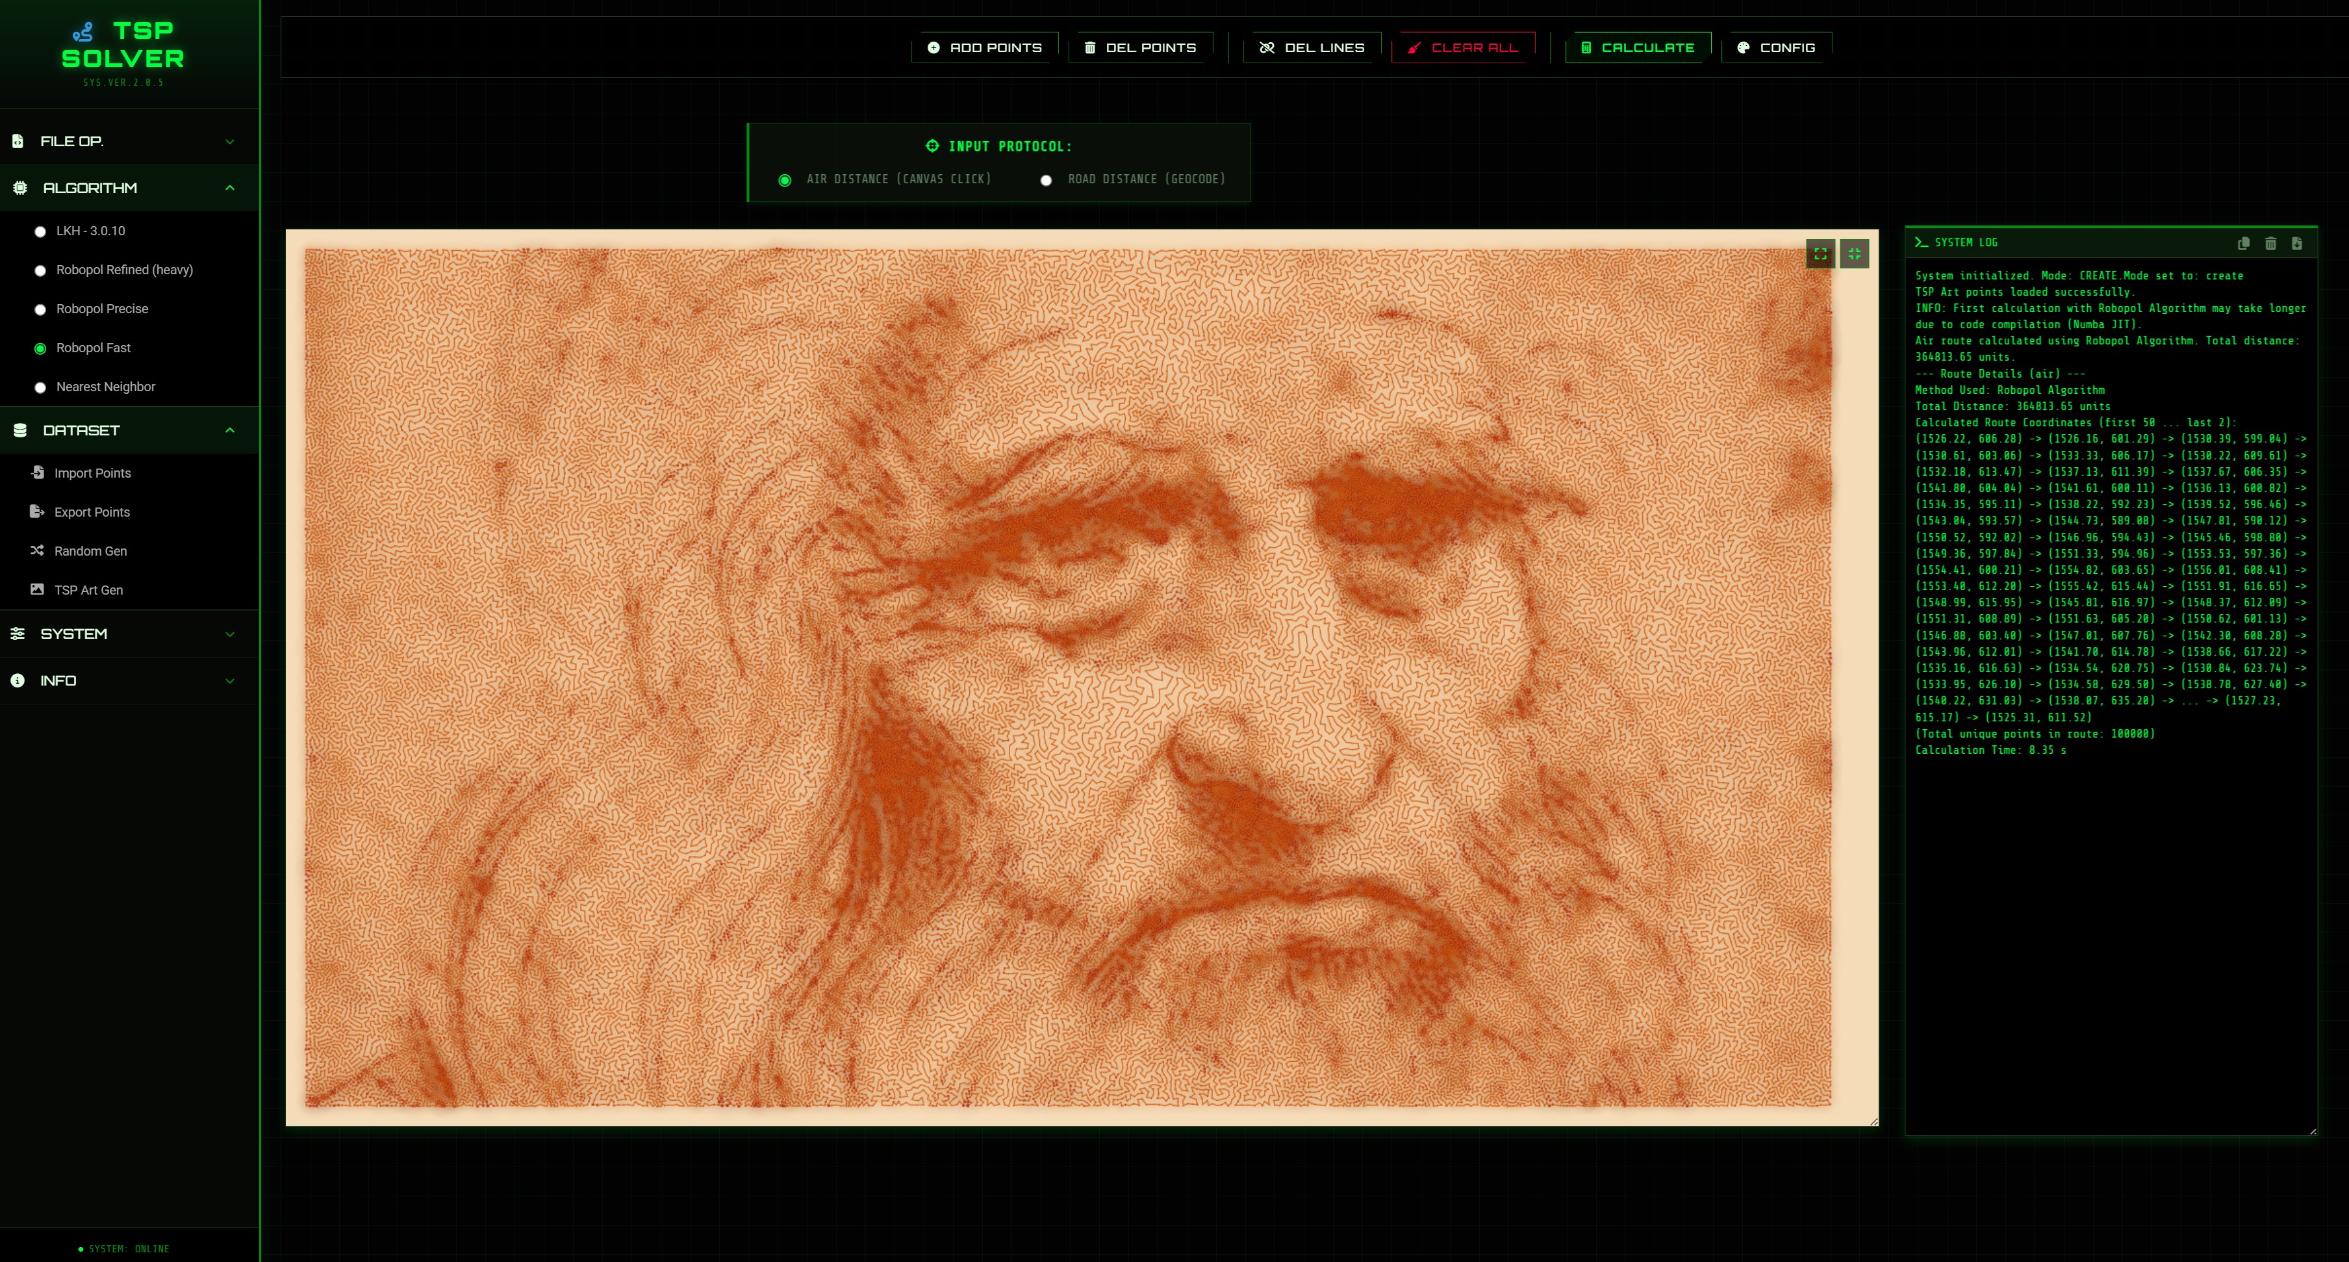Click Import Points menu entry
Viewport: 2349px width, 1262px height.
coord(91,472)
